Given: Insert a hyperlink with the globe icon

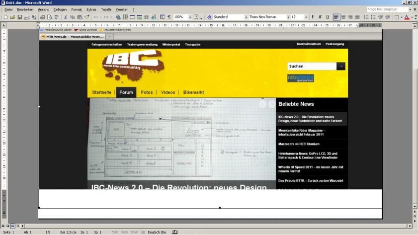Looking at the screenshot, I should 118,17.
